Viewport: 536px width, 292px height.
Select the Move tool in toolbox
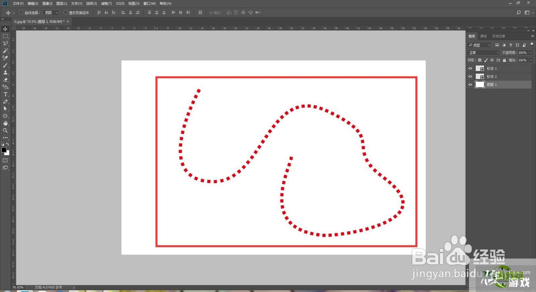coord(5,29)
